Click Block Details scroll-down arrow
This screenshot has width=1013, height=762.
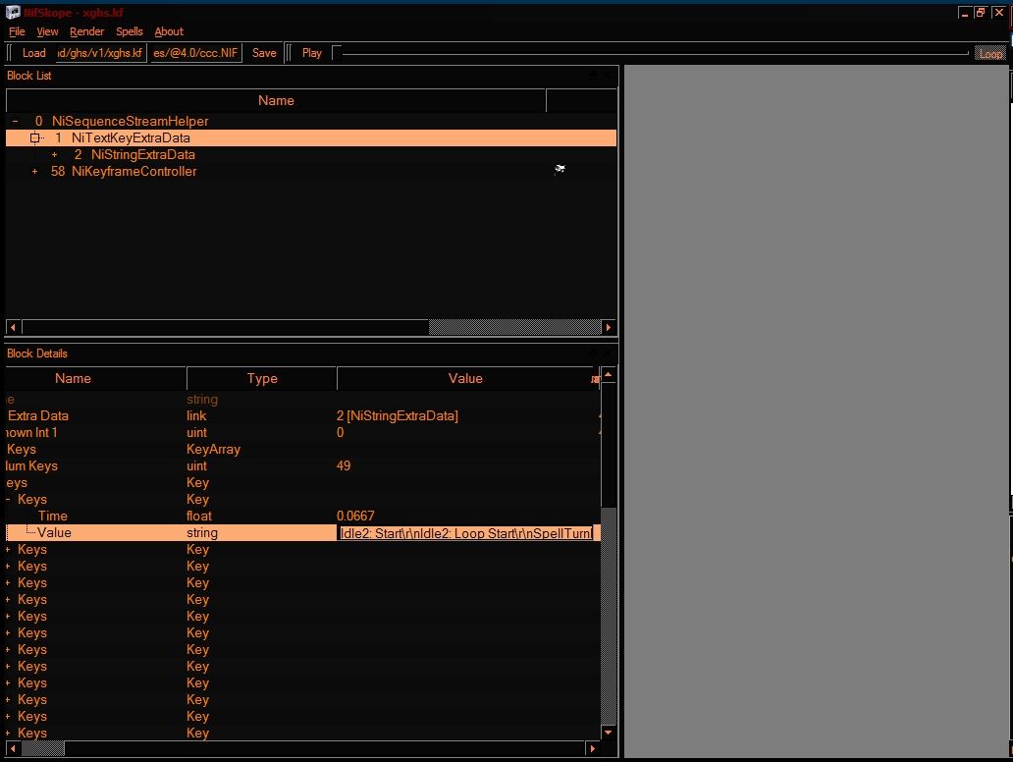pos(608,733)
